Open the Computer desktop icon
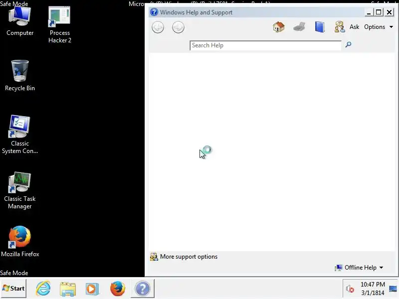Screen dimensions: 399x299 coord(20,21)
